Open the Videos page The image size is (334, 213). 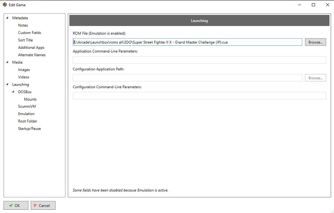click(24, 77)
